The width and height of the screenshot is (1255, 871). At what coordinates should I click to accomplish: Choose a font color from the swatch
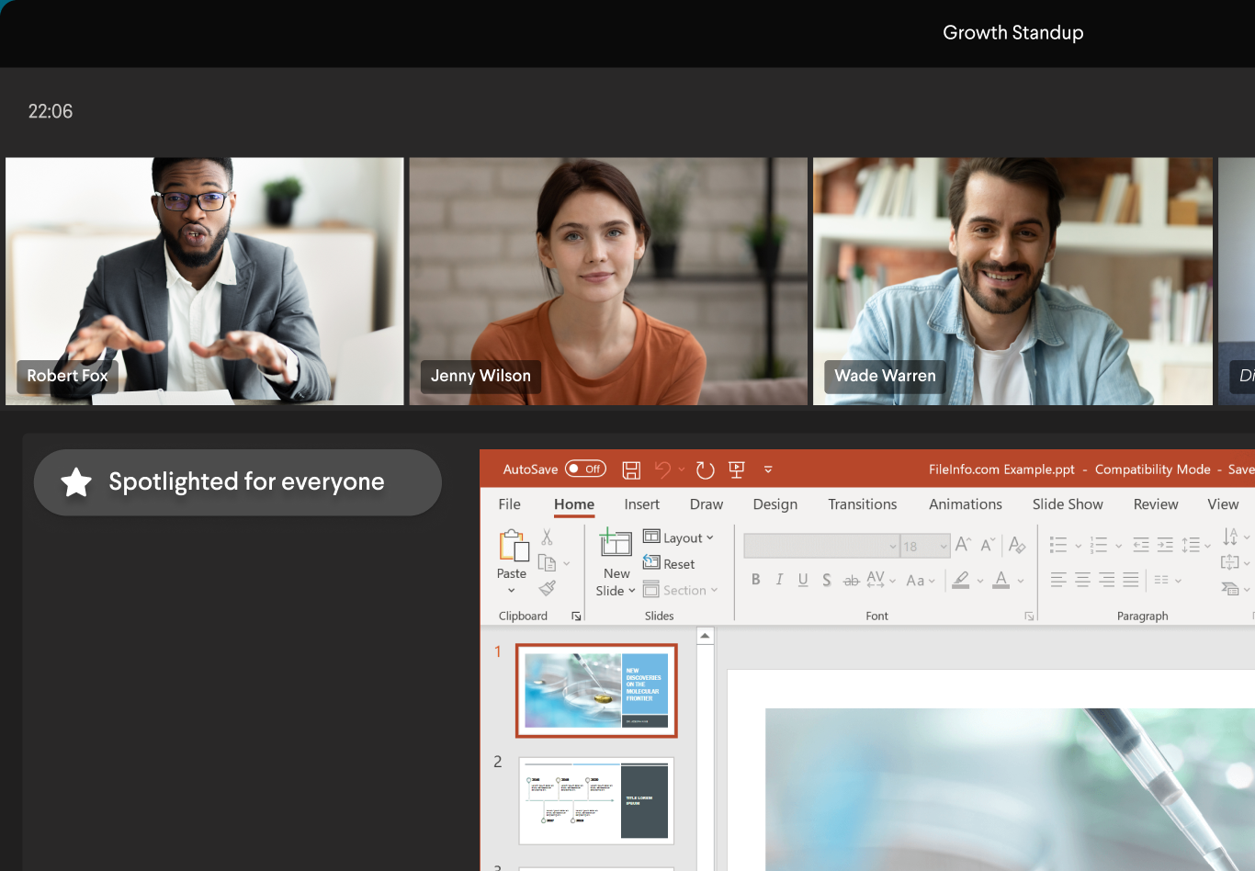pyautogui.click(x=1002, y=581)
